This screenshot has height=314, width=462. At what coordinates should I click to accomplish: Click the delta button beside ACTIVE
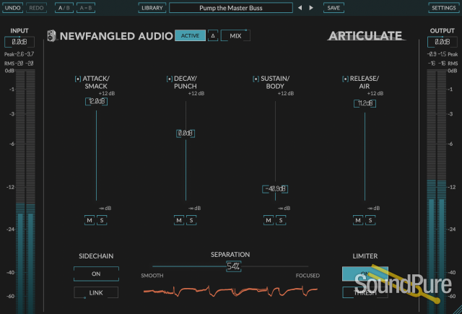coord(213,35)
